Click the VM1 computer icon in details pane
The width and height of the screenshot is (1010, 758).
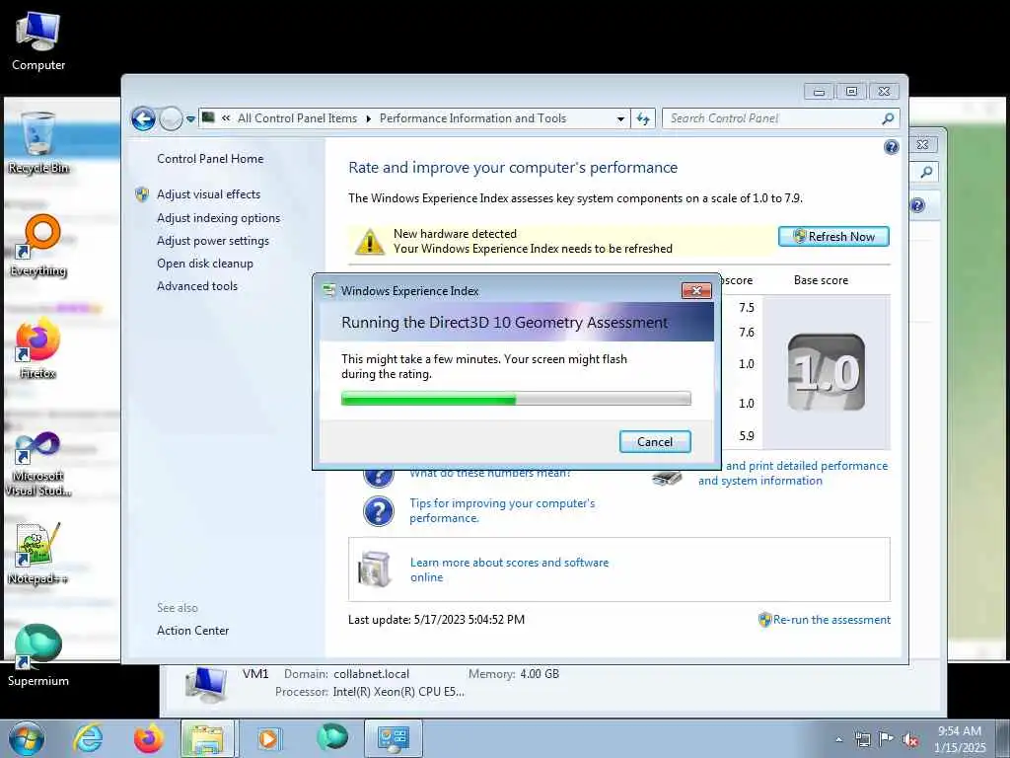206,685
